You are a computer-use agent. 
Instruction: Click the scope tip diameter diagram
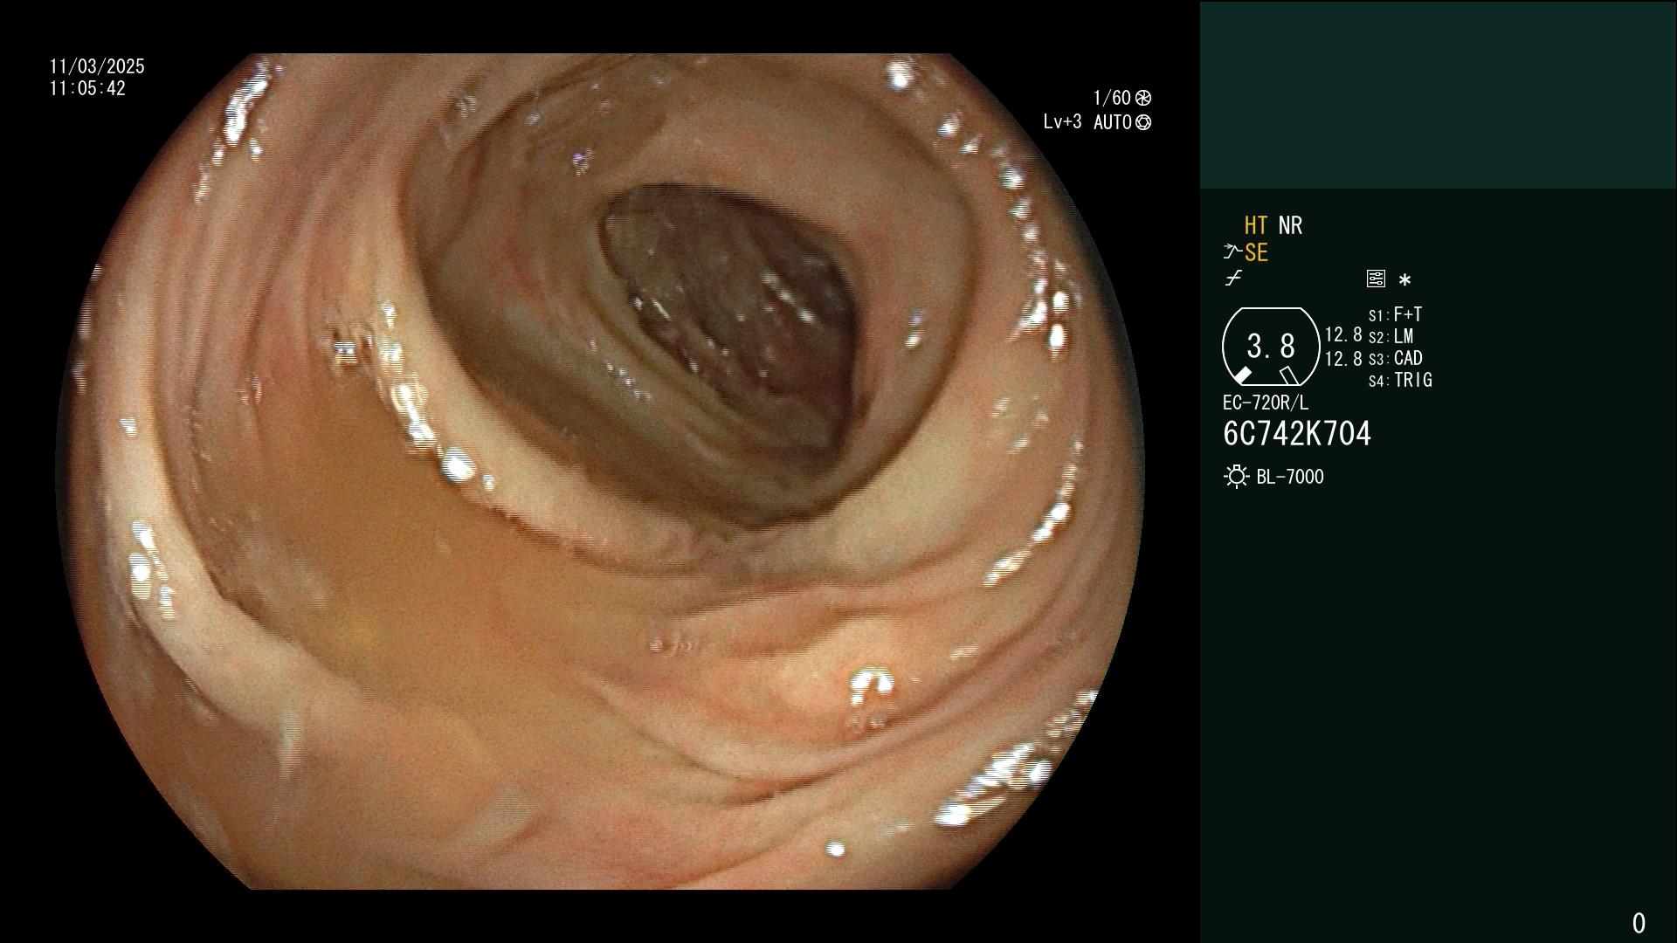(1270, 347)
